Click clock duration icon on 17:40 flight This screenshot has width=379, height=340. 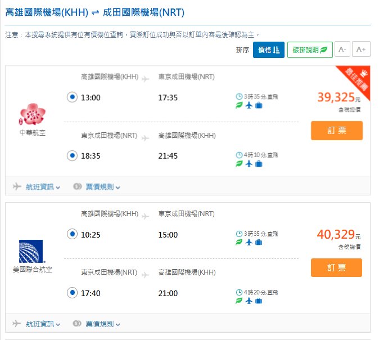pyautogui.click(x=239, y=292)
